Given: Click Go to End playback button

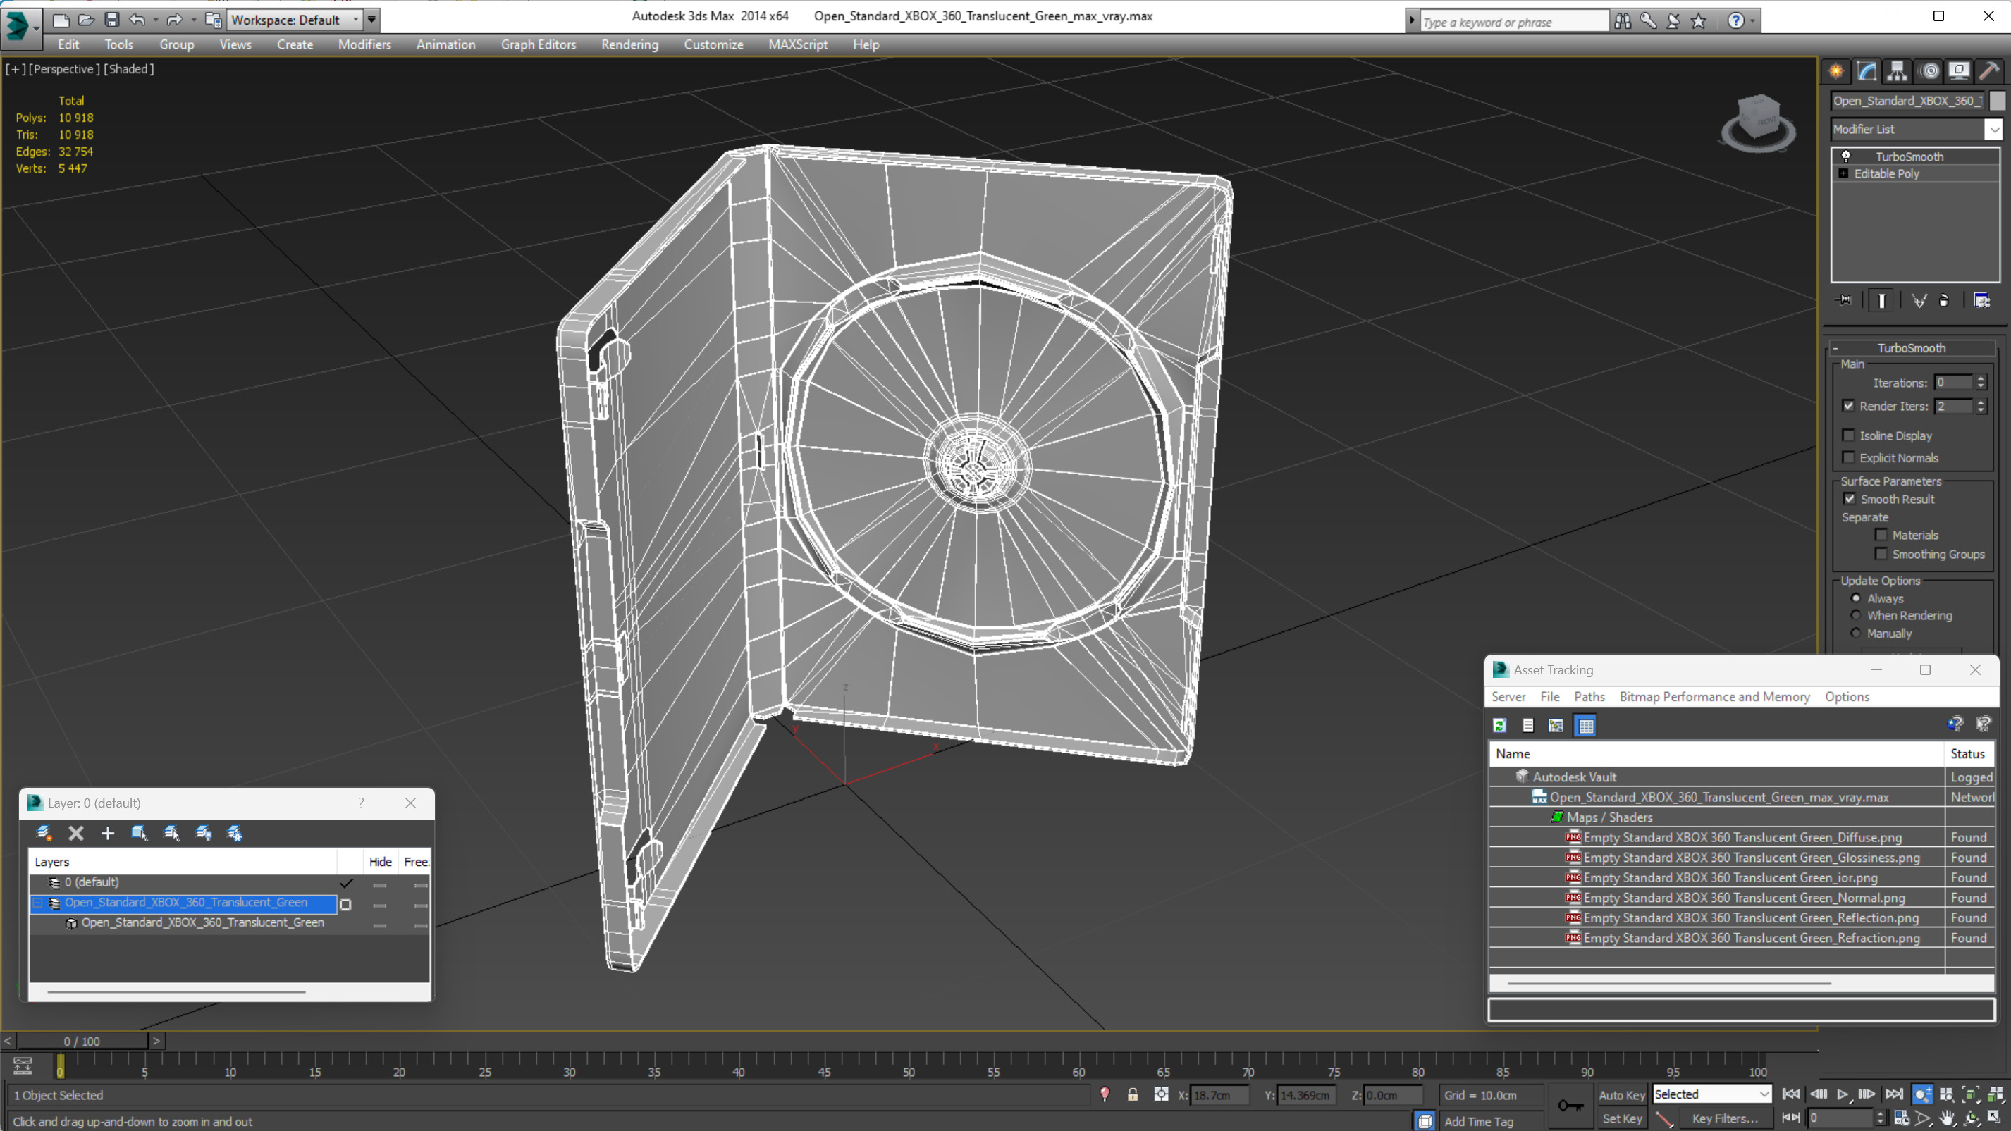Looking at the screenshot, I should [x=1894, y=1094].
